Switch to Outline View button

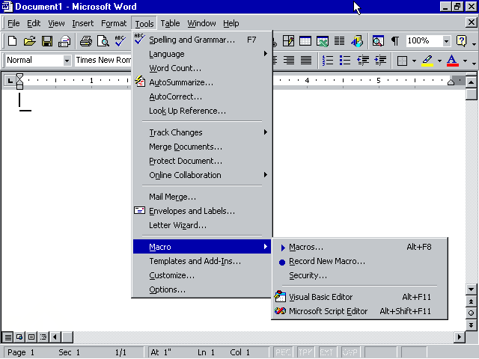(x=43, y=337)
